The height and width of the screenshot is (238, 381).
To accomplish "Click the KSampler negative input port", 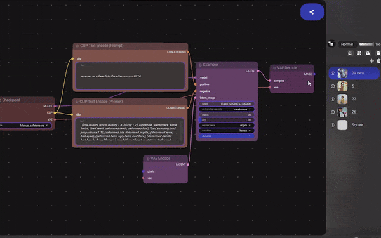I will pyautogui.click(x=196, y=91).
